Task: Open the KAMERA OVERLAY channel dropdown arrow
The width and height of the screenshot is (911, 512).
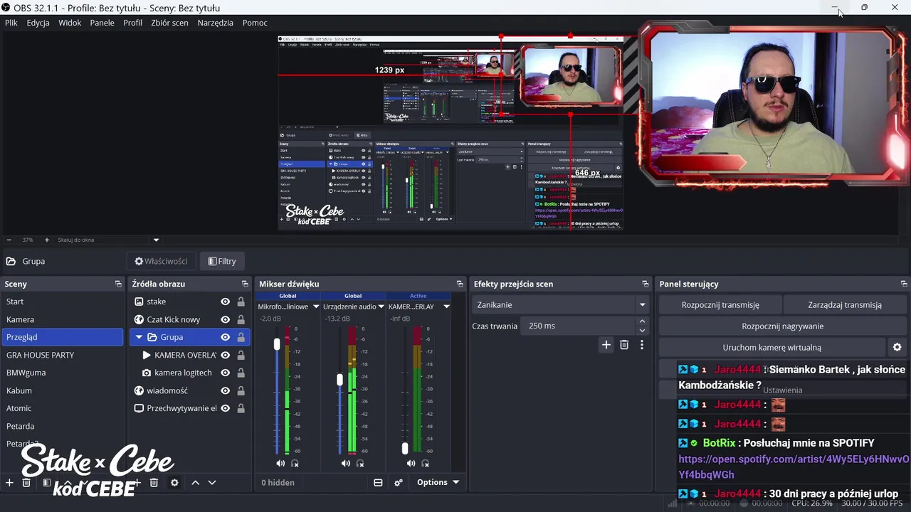Action: [446, 306]
